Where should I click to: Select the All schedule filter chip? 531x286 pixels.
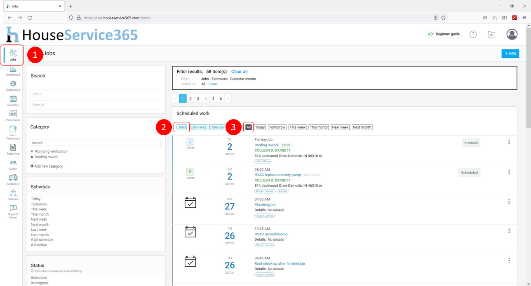point(248,127)
